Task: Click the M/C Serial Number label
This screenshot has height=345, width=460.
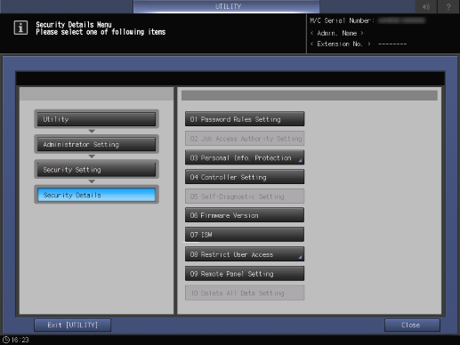Action: [x=342, y=20]
